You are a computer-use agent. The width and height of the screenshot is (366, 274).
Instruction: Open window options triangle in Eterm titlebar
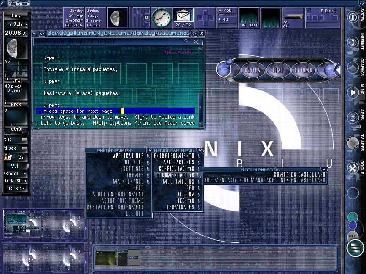[x=42, y=33]
